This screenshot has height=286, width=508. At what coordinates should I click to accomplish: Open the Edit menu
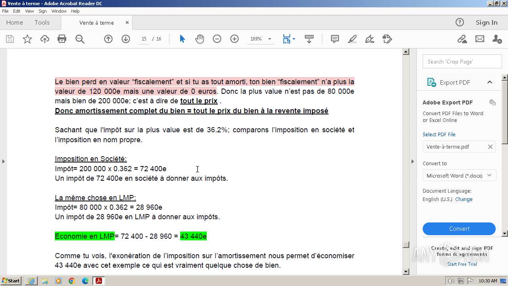click(x=17, y=11)
